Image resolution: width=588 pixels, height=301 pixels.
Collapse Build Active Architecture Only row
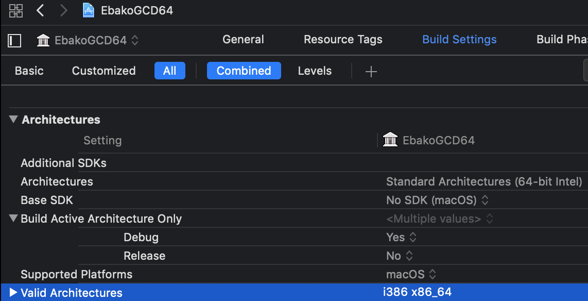tap(13, 219)
